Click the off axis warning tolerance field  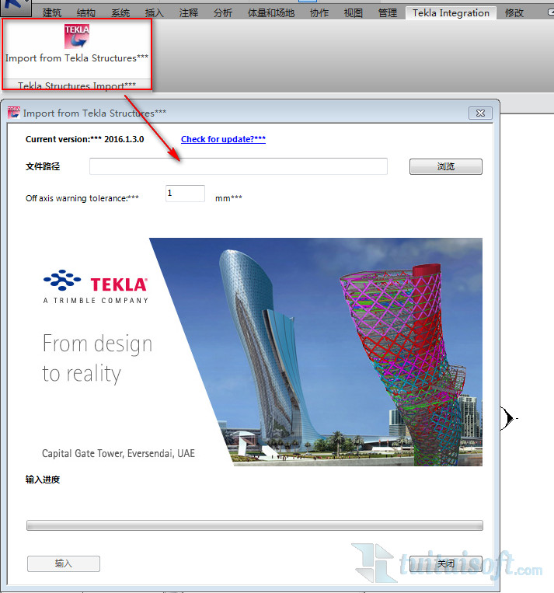(185, 194)
